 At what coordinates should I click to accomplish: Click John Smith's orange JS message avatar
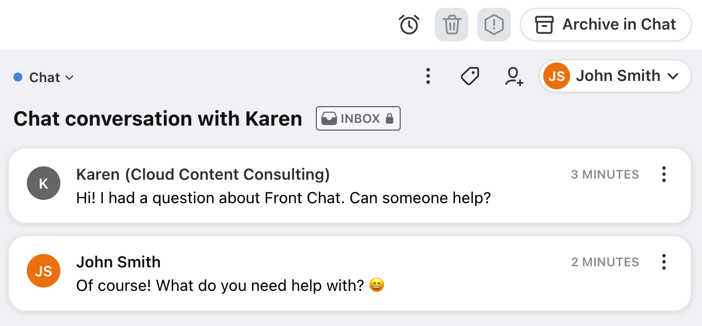(x=43, y=271)
